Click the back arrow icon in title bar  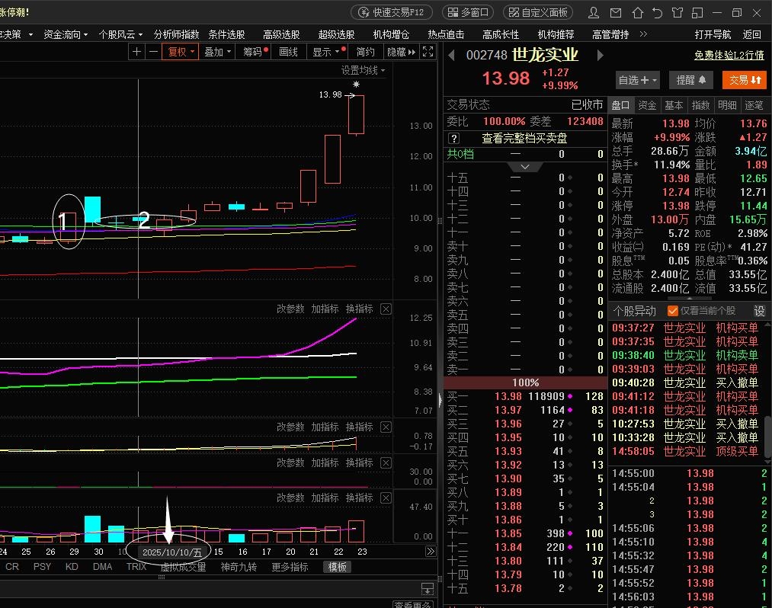tap(657, 13)
